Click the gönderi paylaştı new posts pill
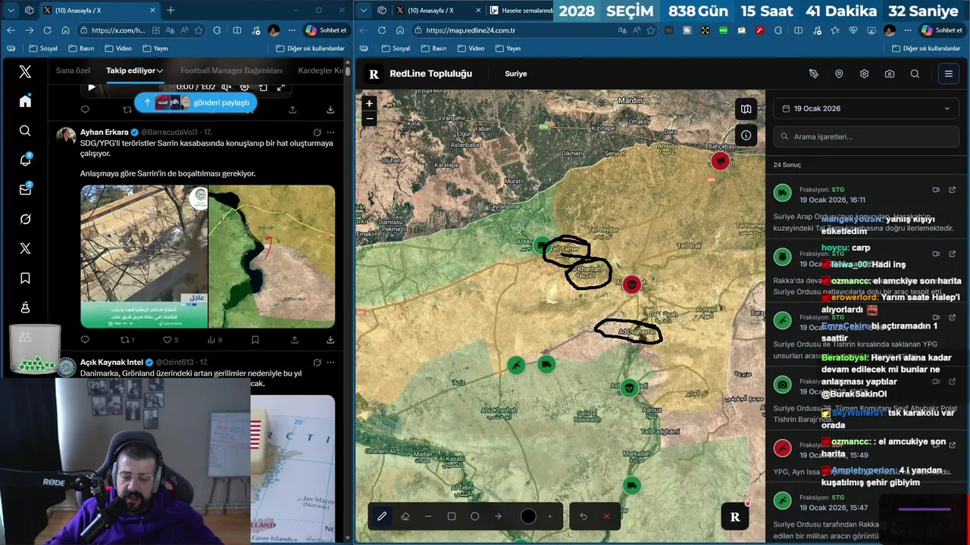The image size is (970, 545). click(196, 102)
